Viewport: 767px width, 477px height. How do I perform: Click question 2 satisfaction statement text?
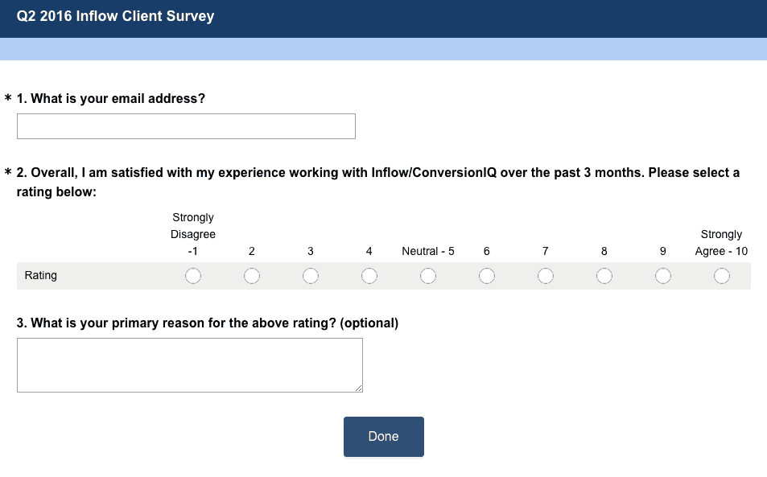point(378,182)
